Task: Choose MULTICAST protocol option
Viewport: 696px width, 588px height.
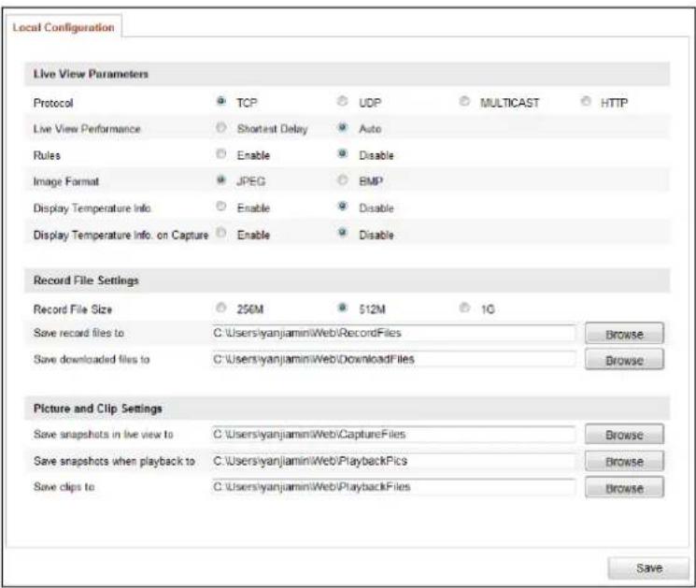Action: [464, 102]
